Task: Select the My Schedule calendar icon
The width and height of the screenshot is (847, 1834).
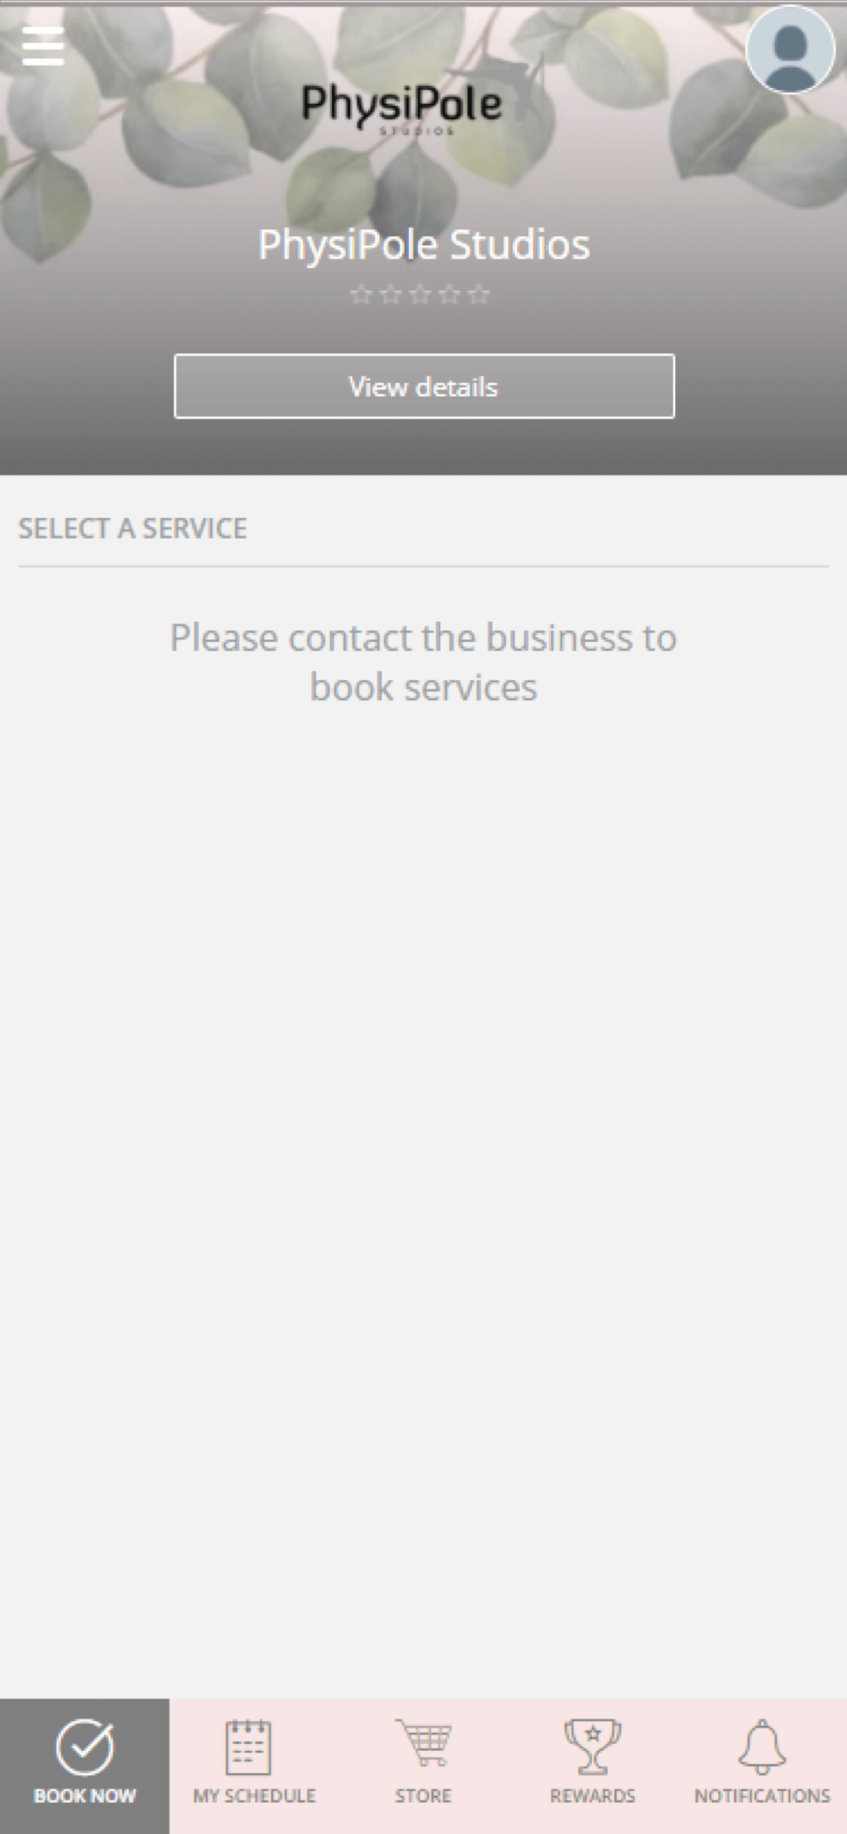Action: click(248, 1747)
